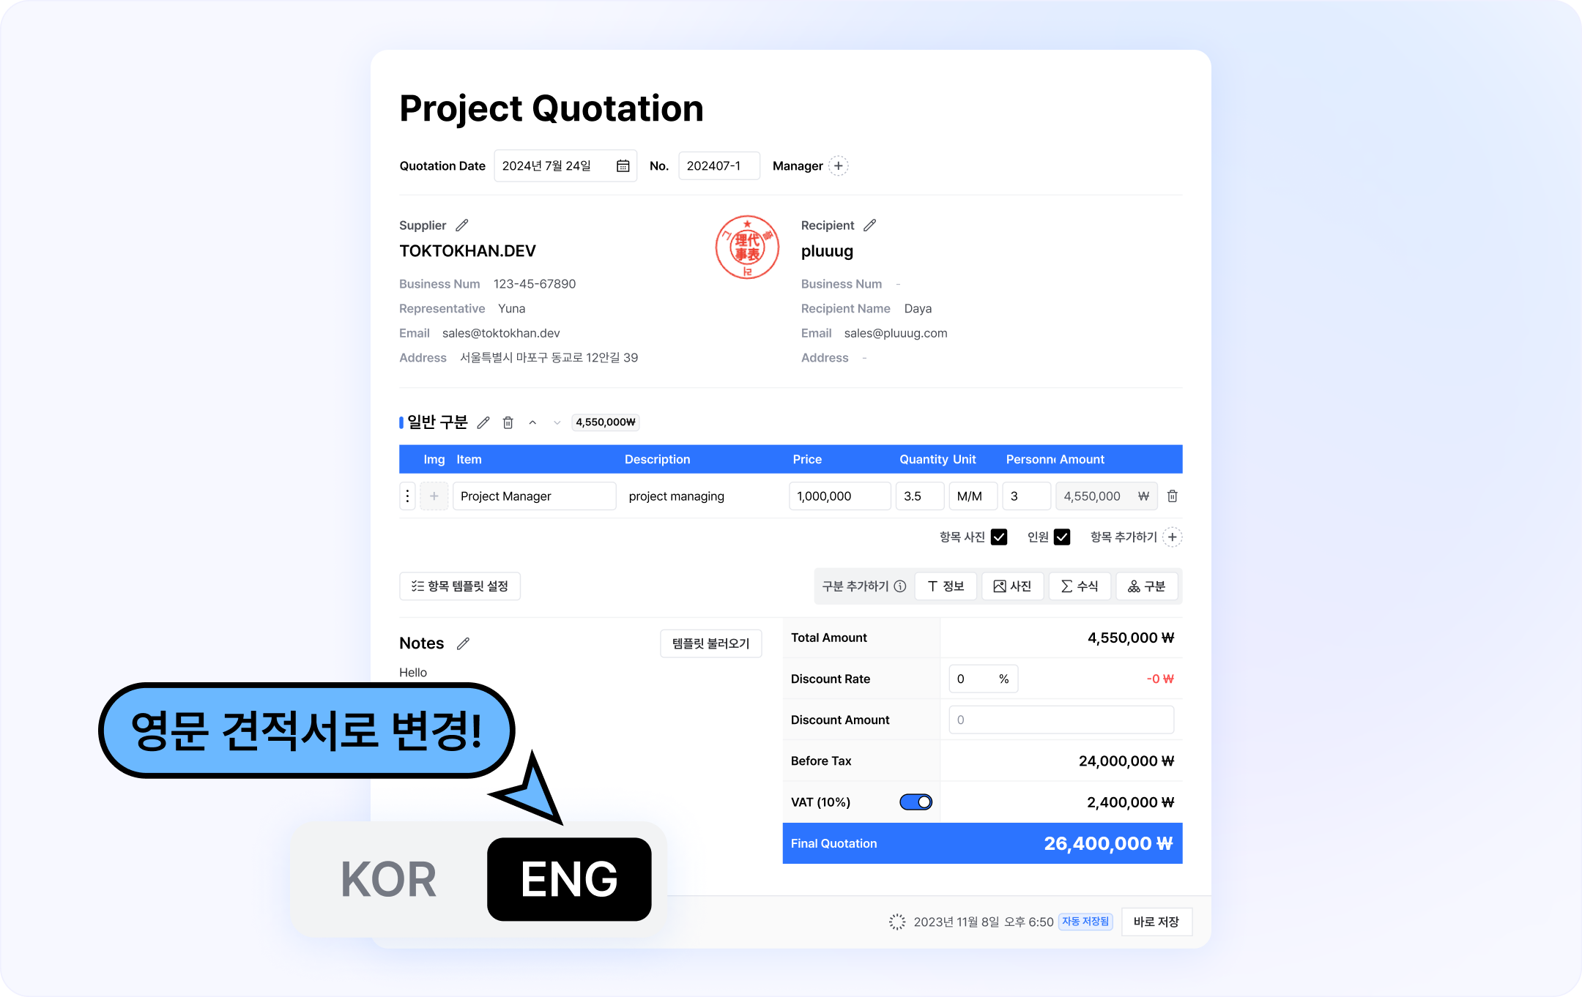The height and width of the screenshot is (997, 1582).
Task: Move the section down with the chevron
Action: [x=557, y=422]
